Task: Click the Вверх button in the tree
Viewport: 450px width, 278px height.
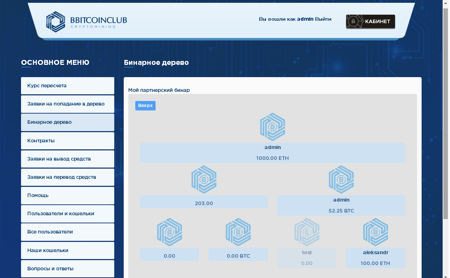Action: pos(145,106)
